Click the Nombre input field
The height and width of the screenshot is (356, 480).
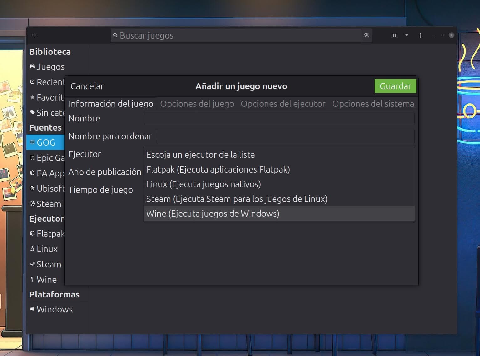coord(279,118)
